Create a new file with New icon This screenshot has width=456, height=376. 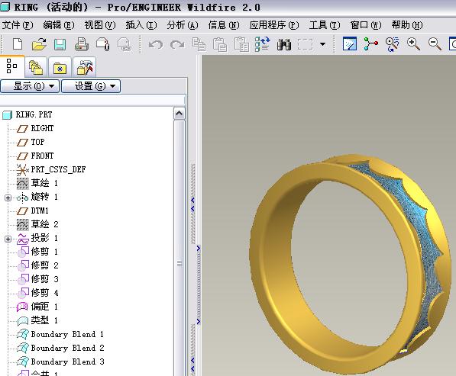coord(18,44)
